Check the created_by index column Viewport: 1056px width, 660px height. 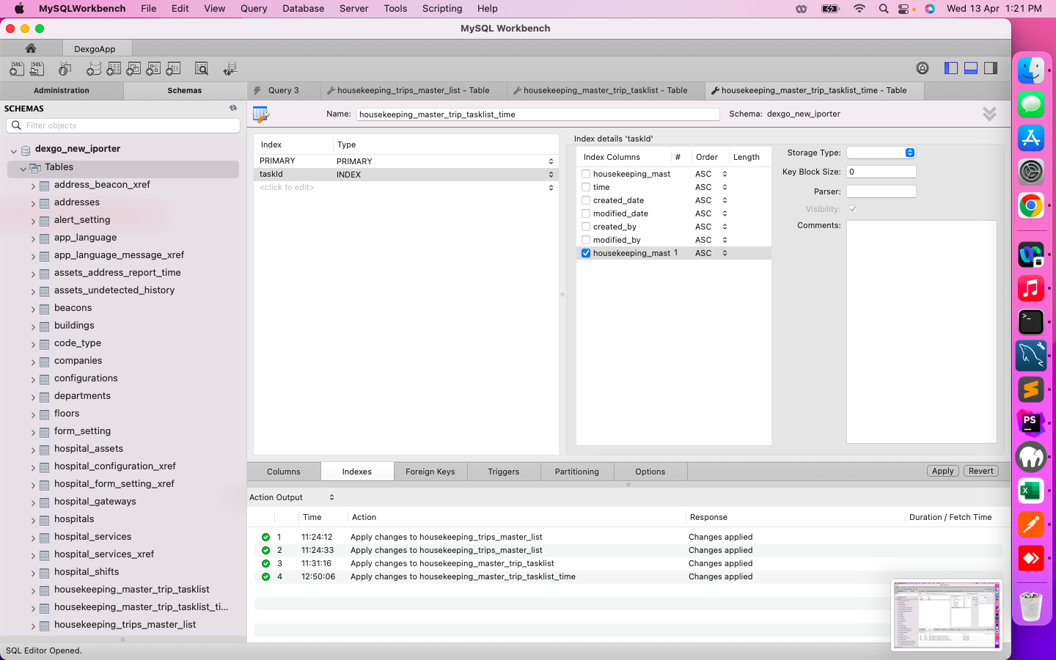tap(586, 227)
